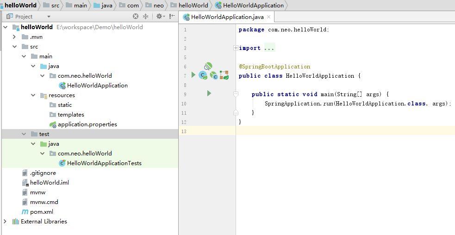Click the .mvn folder icon
455x235 pixels.
click(25, 37)
